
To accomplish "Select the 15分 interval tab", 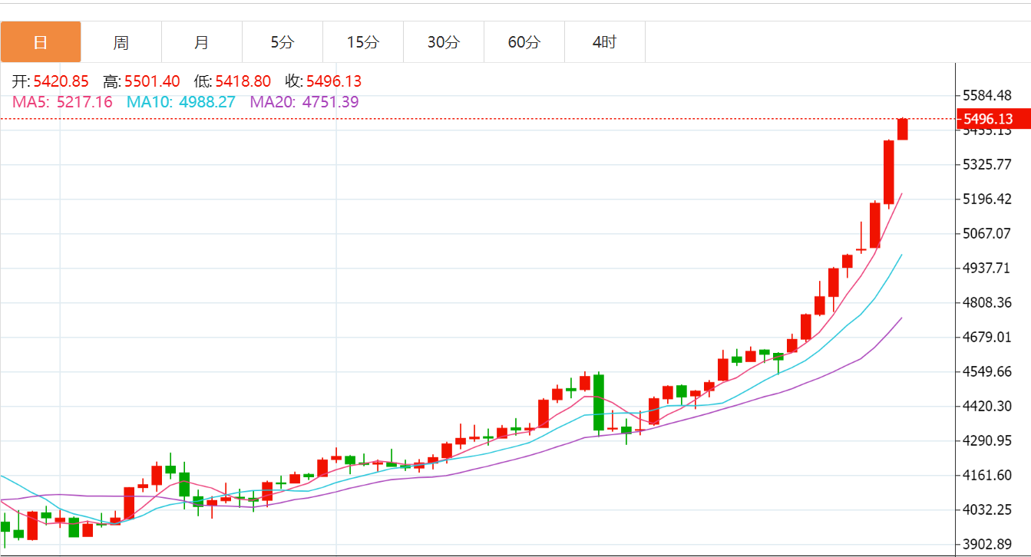I will click(363, 42).
